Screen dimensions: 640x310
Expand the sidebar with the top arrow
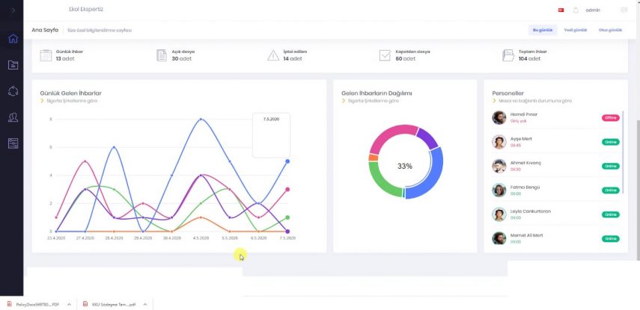click(12, 10)
